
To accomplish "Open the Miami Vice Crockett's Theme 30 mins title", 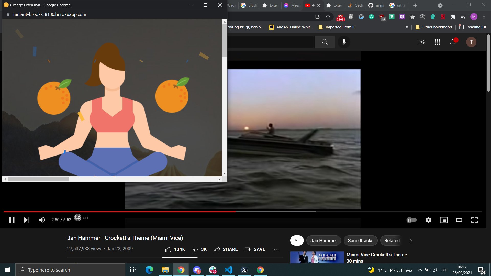I will (x=376, y=258).
